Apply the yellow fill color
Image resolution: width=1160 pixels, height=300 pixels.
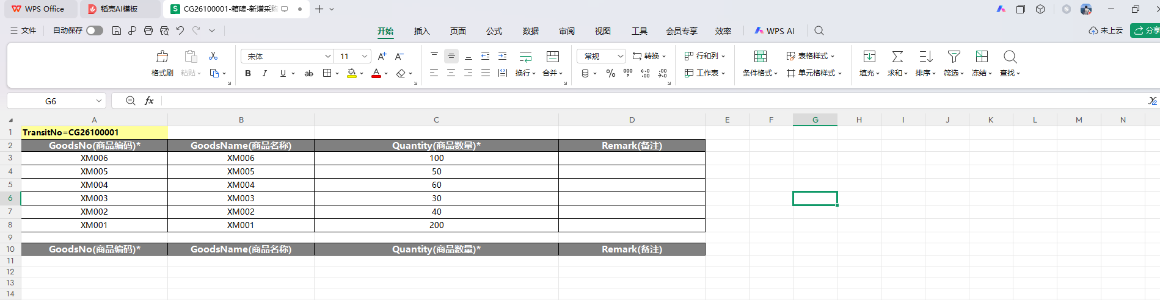tap(352, 73)
